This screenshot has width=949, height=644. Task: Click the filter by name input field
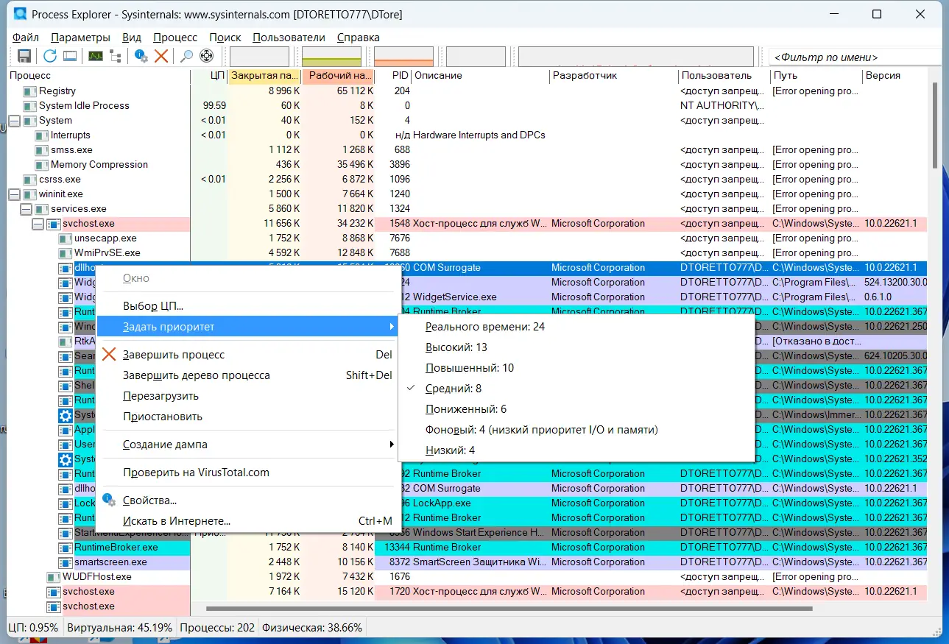854,57
